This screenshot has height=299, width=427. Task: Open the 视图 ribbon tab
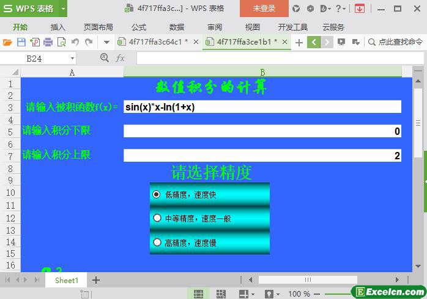tap(253, 27)
